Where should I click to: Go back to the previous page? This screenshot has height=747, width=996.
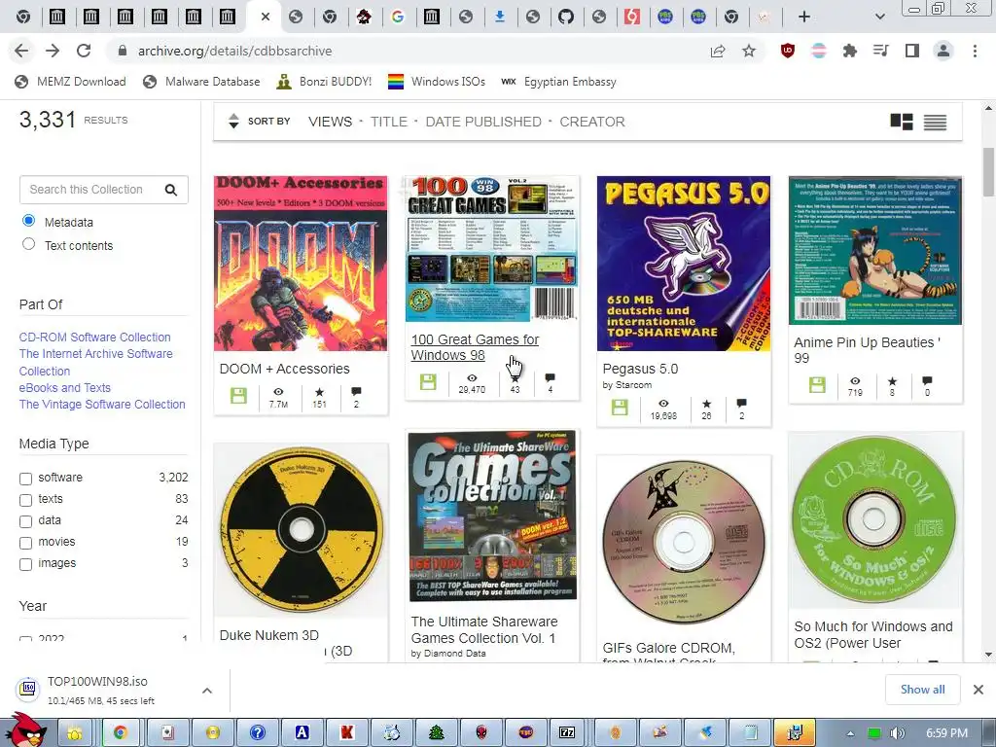[21, 51]
